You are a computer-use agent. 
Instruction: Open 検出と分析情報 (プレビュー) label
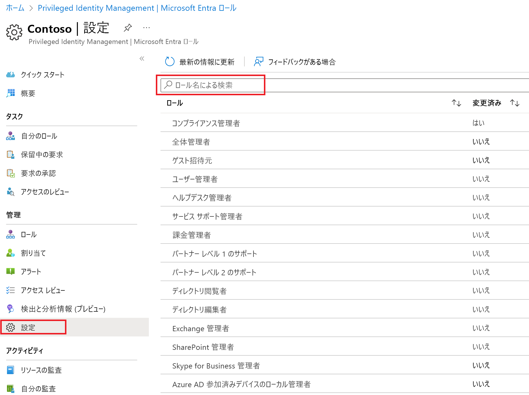[x=63, y=309]
